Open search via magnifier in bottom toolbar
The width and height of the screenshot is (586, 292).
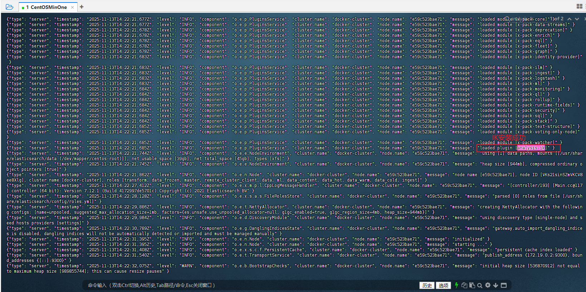pos(480,285)
